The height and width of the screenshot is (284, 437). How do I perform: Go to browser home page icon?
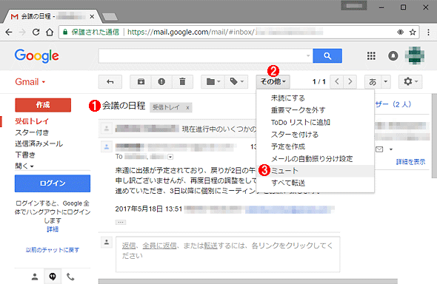pos(50,33)
